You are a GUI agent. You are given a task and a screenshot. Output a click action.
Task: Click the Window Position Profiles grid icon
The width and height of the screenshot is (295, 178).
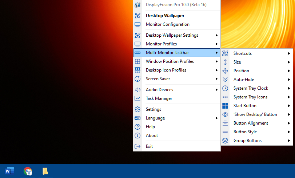pos(137,61)
